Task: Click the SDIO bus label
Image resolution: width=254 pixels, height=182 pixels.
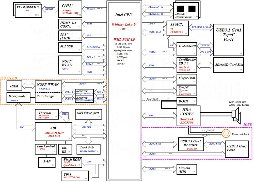Action: tap(151, 65)
